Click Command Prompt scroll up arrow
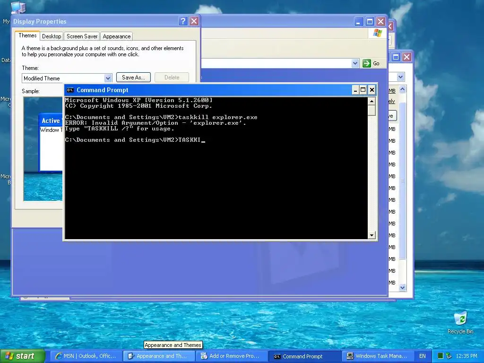Image resolution: width=484 pixels, height=363 pixels. [x=372, y=101]
